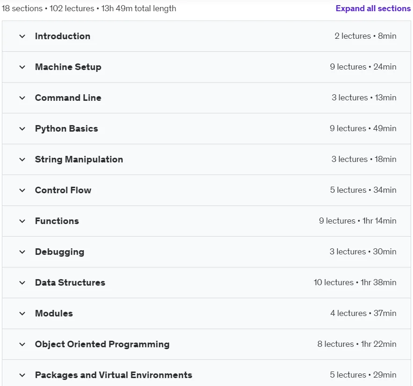Click the Debugging section chevron icon
This screenshot has width=413, height=386.
click(22, 252)
